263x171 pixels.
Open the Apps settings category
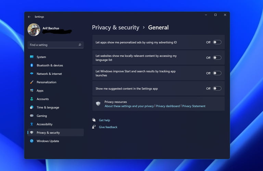[x=40, y=91]
